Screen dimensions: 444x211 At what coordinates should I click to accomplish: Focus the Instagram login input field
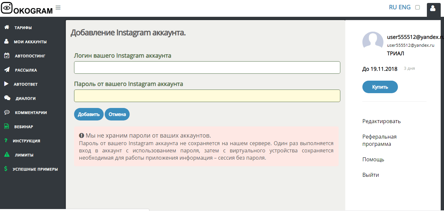tap(207, 67)
